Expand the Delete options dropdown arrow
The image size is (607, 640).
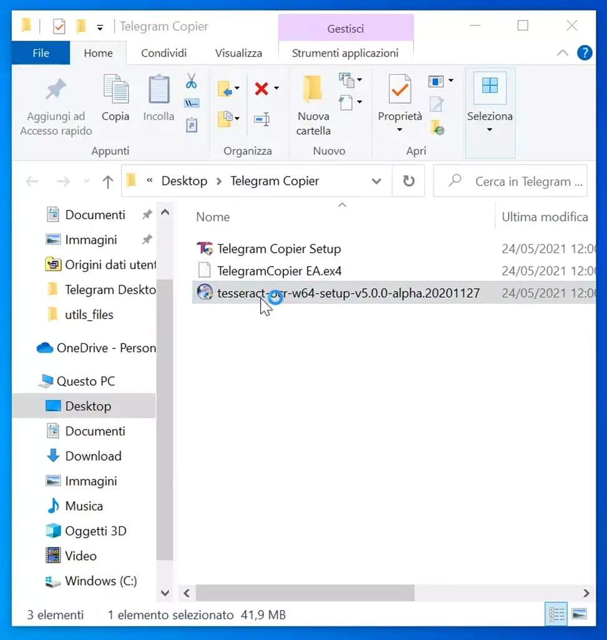276,88
